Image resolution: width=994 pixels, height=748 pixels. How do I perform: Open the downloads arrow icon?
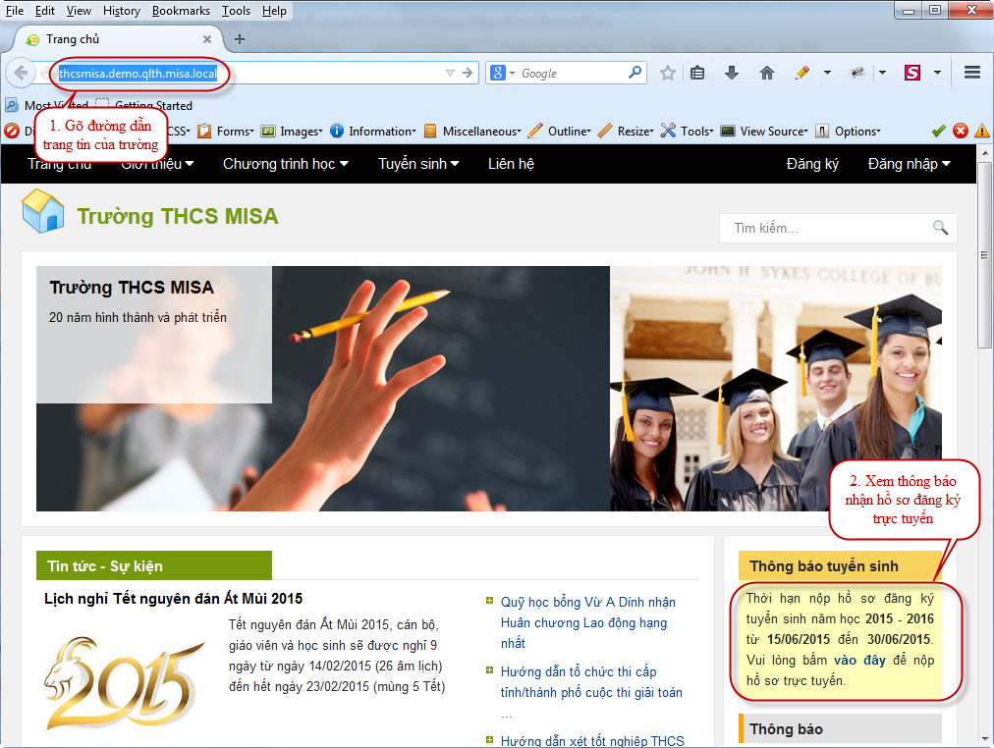click(x=732, y=73)
